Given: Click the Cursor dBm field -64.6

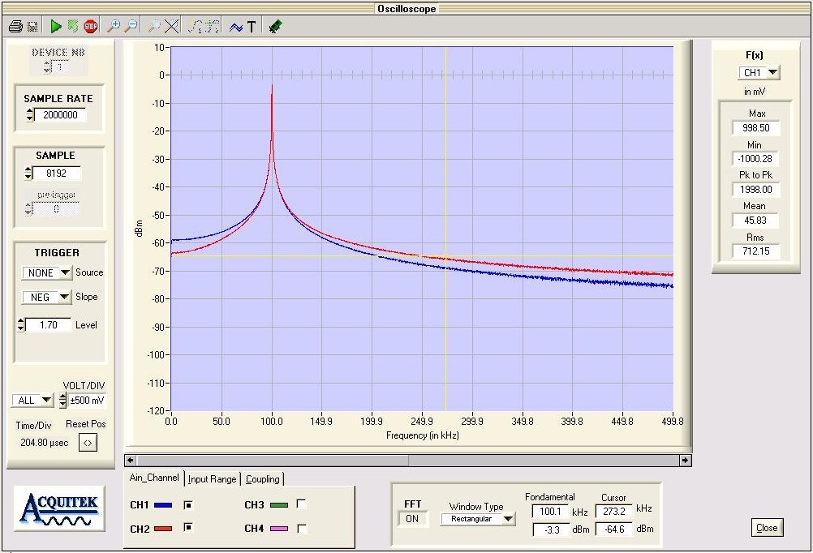Looking at the screenshot, I should click(x=614, y=529).
